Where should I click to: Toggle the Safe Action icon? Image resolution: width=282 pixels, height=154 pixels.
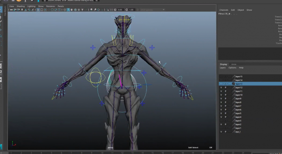pos(56,10)
